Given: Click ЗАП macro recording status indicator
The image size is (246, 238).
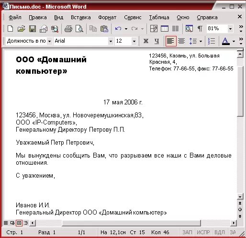Looking at the screenshot, I should pyautogui.click(x=187, y=232).
